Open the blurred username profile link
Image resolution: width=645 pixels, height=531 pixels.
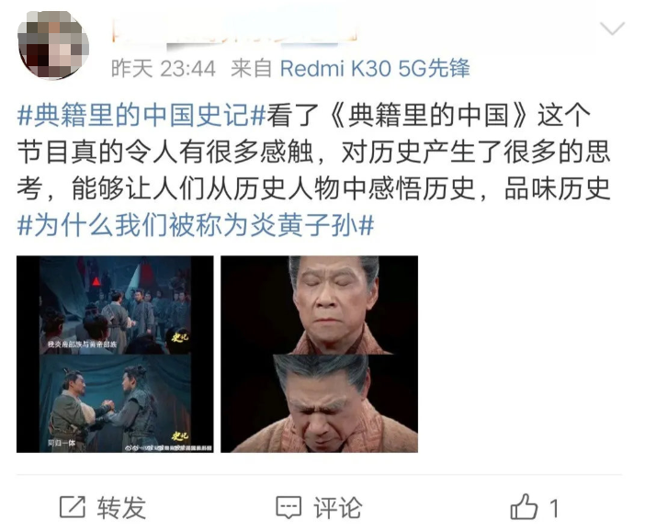pos(233,29)
